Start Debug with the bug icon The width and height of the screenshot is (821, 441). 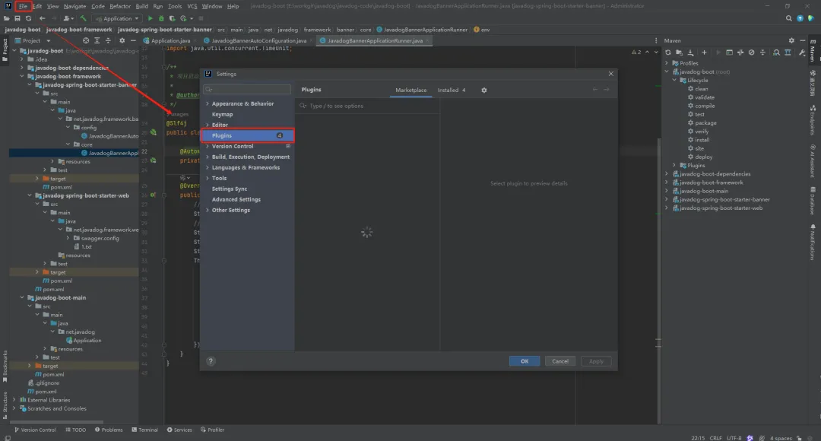161,18
